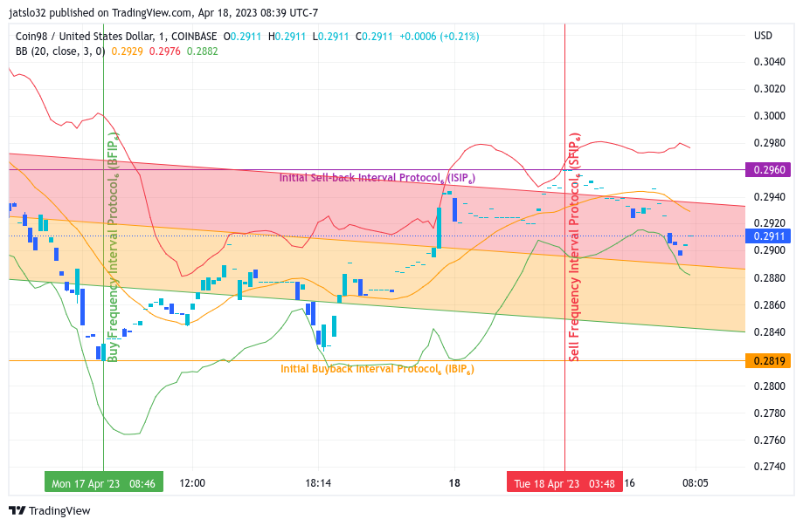803x526 pixels.
Task: Click the Initial Buyback Interval Protocol label
Action: click(x=377, y=369)
